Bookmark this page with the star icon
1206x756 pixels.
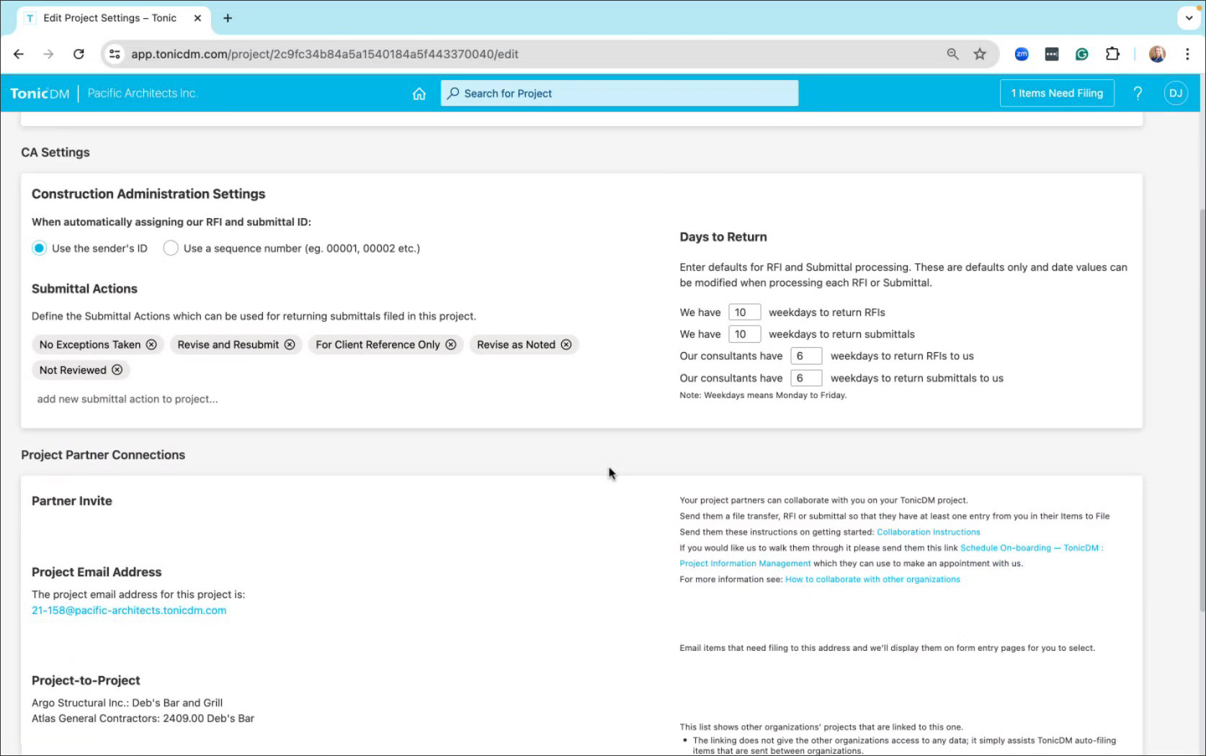coord(980,54)
